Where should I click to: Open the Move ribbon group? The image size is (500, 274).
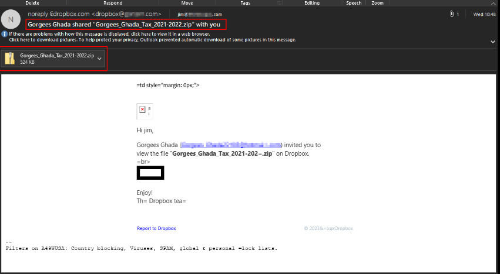[x=187, y=3]
